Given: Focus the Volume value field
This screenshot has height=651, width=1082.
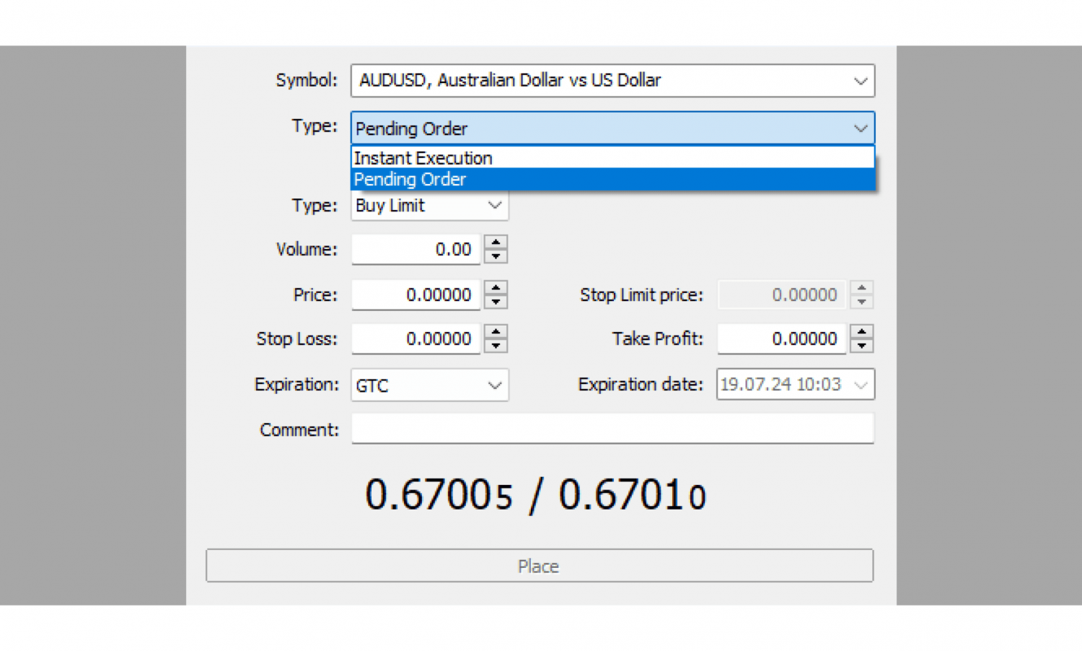Looking at the screenshot, I should tap(415, 250).
